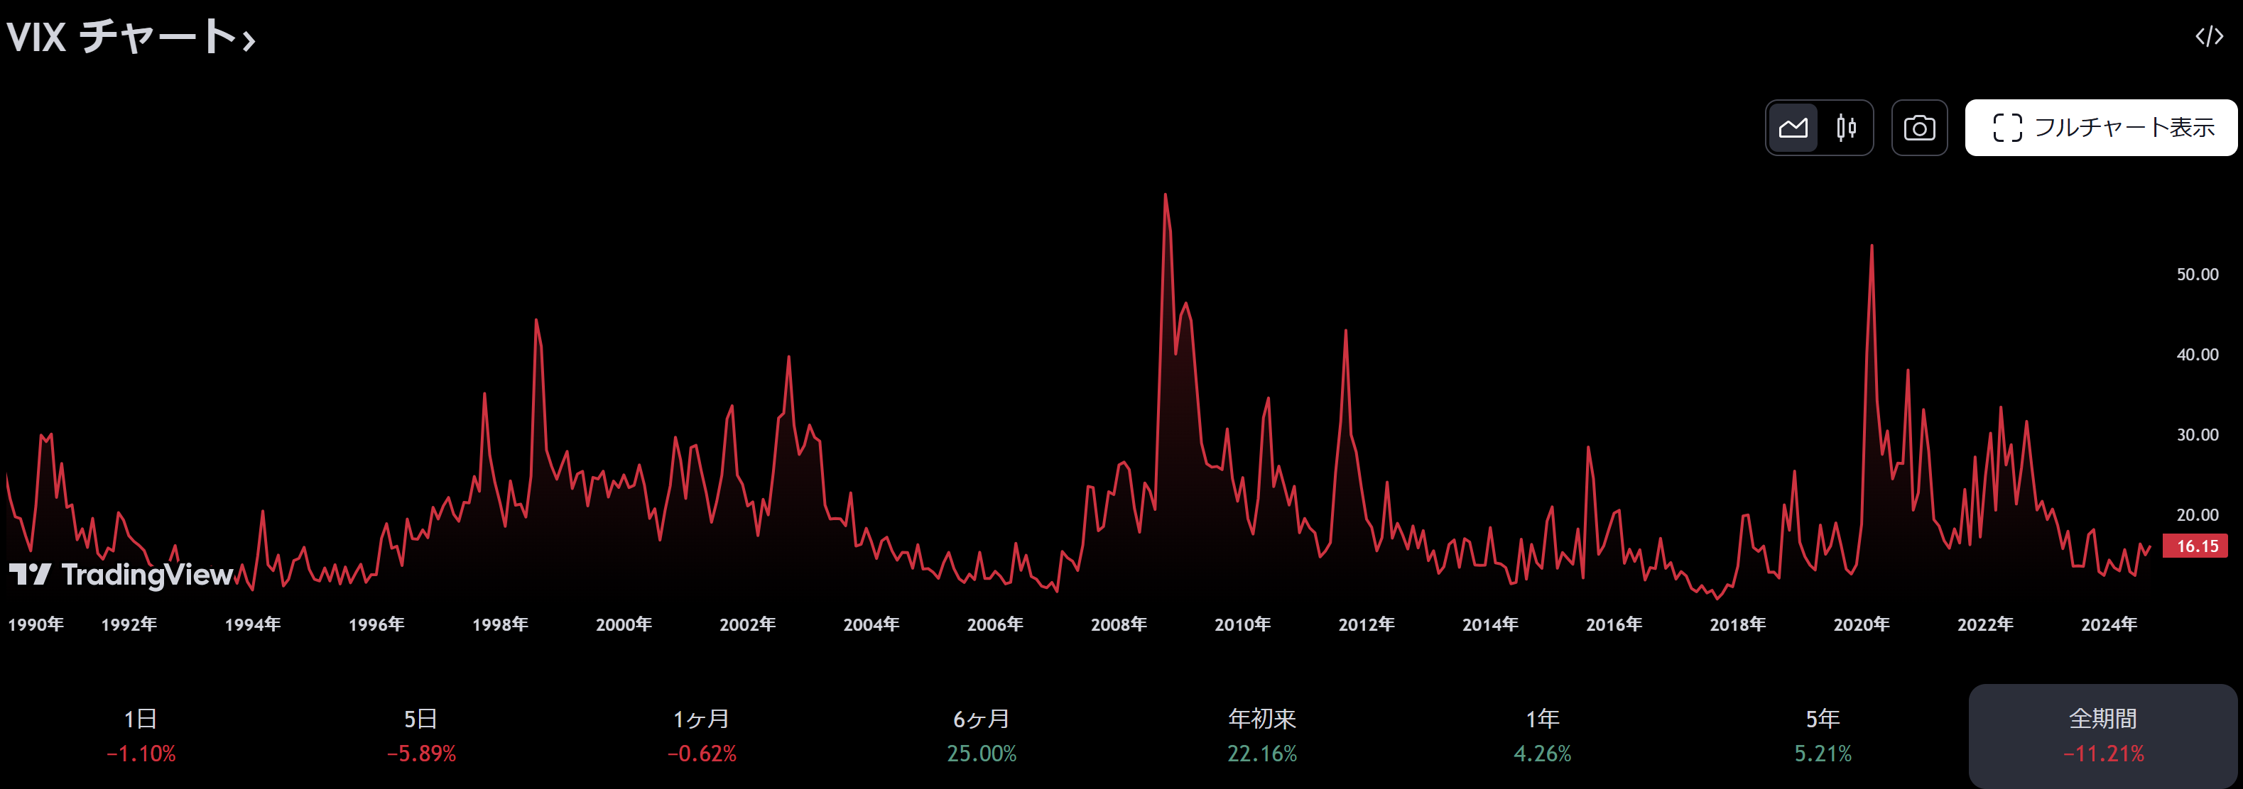Switch to area chart style
Screen dimensions: 2243x789
[1793, 128]
